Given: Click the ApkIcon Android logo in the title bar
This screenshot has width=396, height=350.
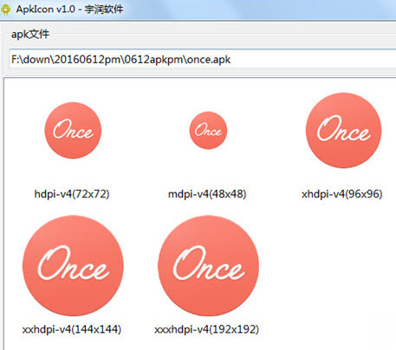Looking at the screenshot, I should point(5,10).
